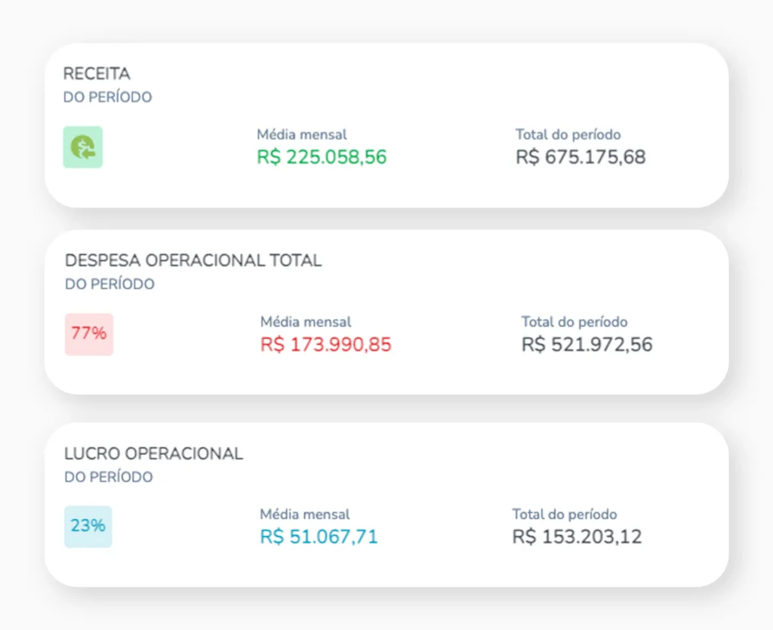Image resolution: width=773 pixels, height=630 pixels.
Task: Click the profit total R$ 153.203,12
Action: click(x=577, y=537)
